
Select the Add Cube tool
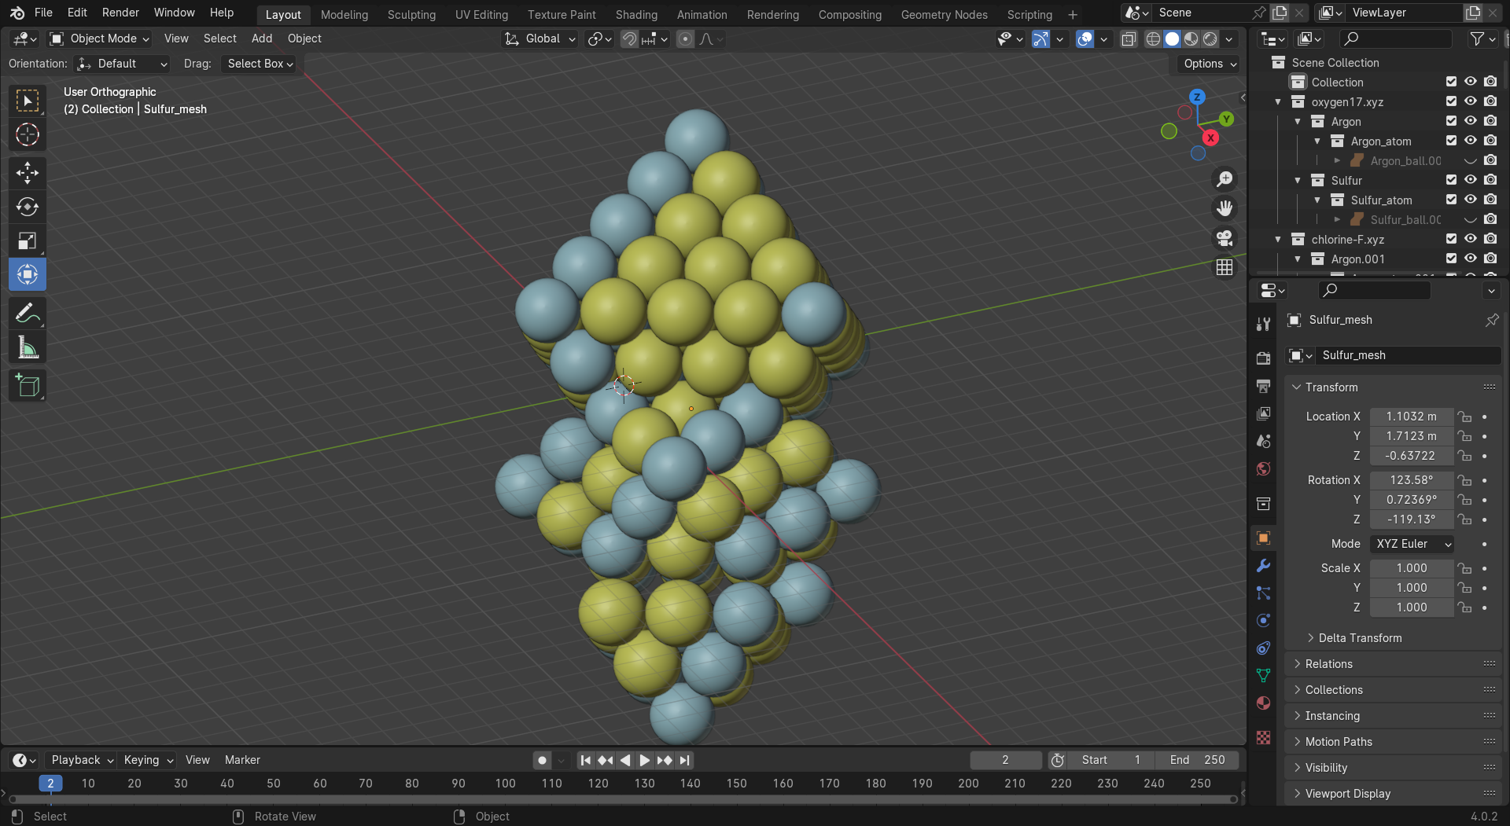[x=28, y=386]
